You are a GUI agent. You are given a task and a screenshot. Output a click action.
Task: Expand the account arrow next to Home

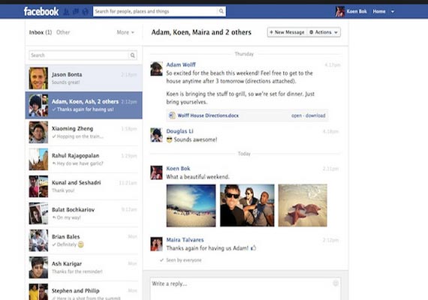tap(393, 11)
